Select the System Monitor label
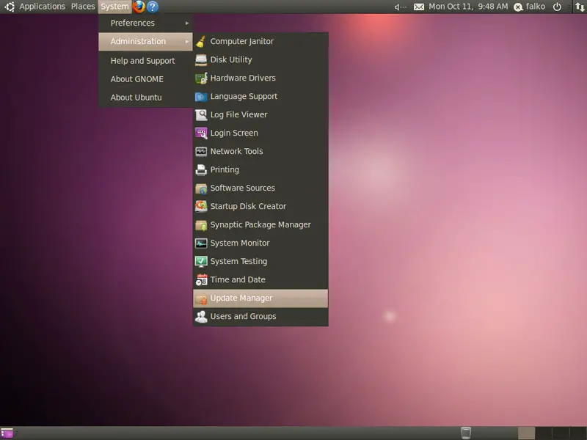Image resolution: width=587 pixels, height=440 pixels. pos(240,243)
